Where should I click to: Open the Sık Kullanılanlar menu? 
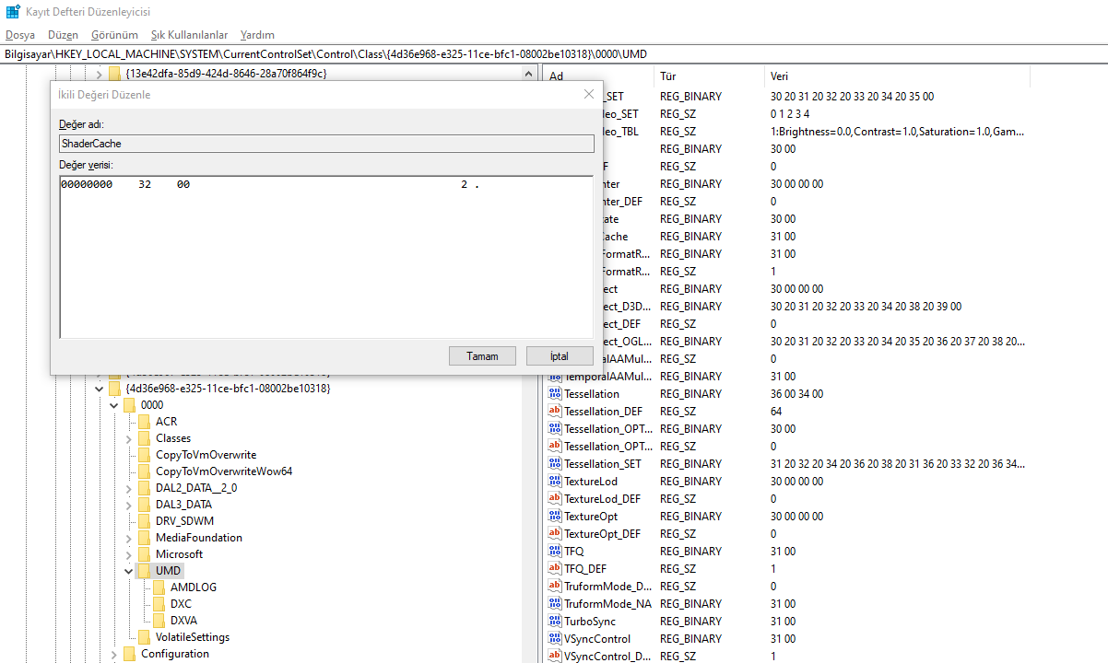(190, 35)
